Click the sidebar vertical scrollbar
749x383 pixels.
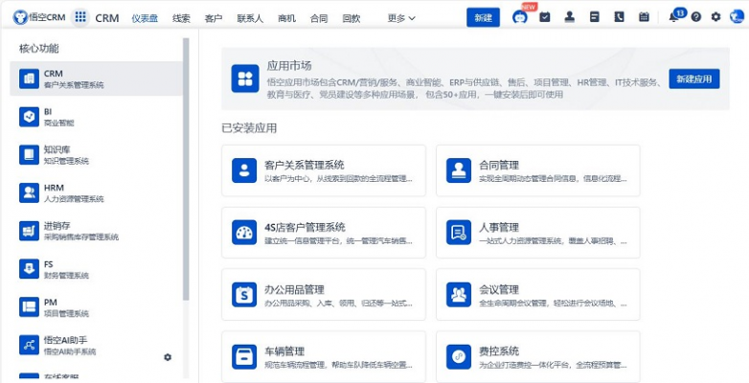coord(186,169)
